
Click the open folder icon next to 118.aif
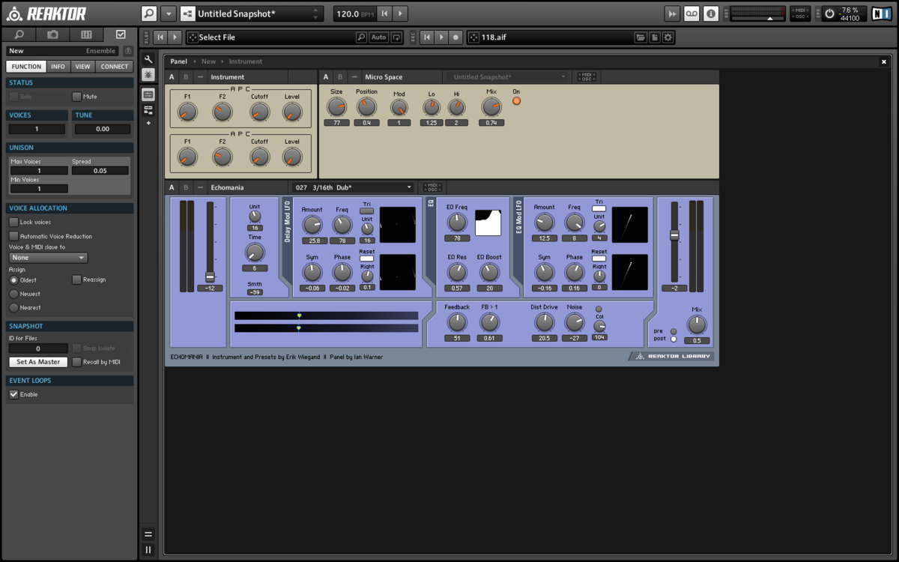coord(641,37)
